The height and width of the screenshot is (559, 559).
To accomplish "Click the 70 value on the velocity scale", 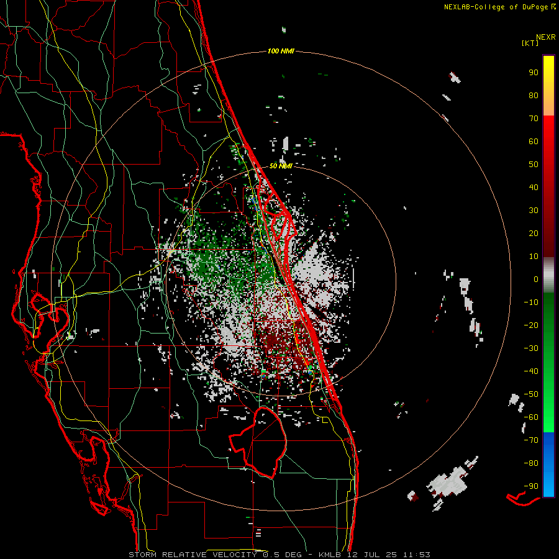I will [534, 119].
